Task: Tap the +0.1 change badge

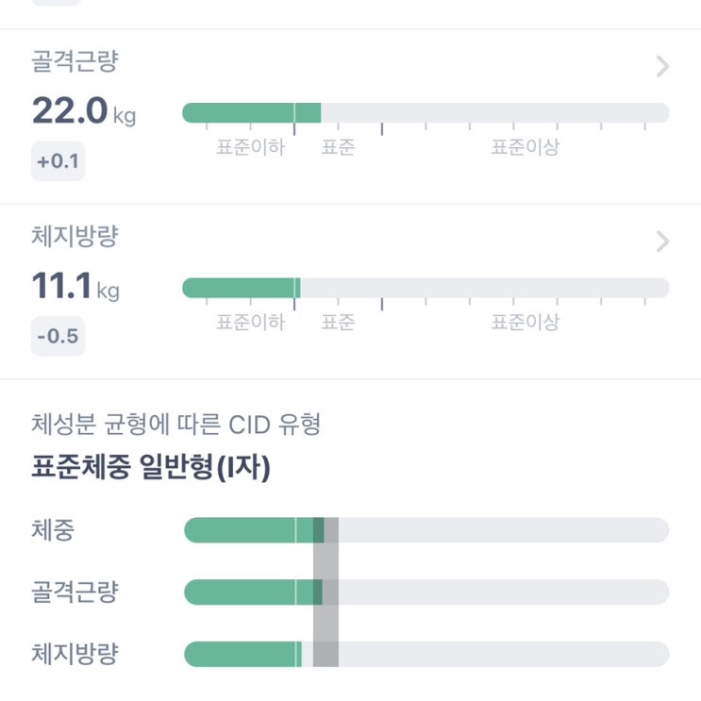Action: point(58,161)
